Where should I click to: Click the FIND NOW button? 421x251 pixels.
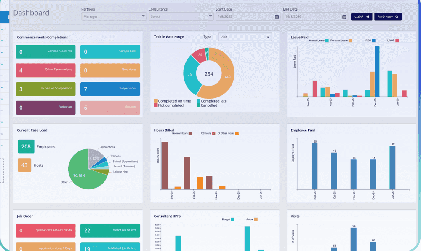pyautogui.click(x=388, y=17)
